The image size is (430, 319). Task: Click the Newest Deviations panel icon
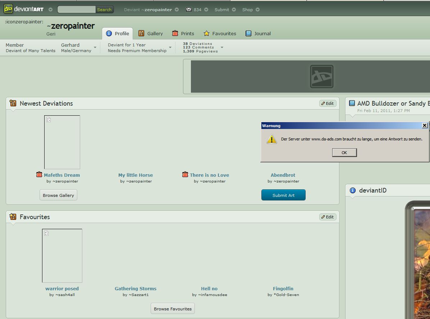coord(13,103)
